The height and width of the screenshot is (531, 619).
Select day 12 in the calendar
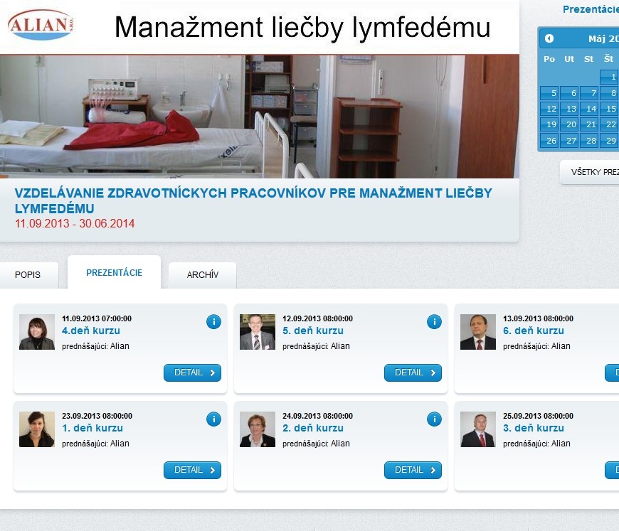click(x=549, y=109)
